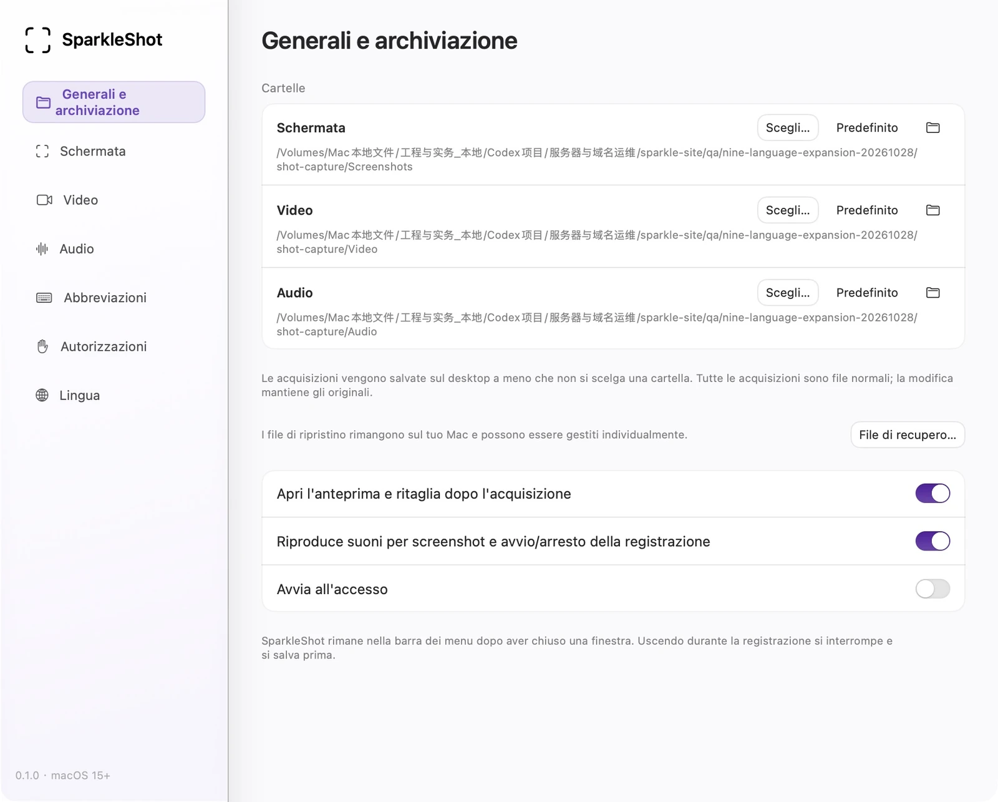Switch to the Audio settings section
Screen dimensions: 998x802
click(114, 249)
